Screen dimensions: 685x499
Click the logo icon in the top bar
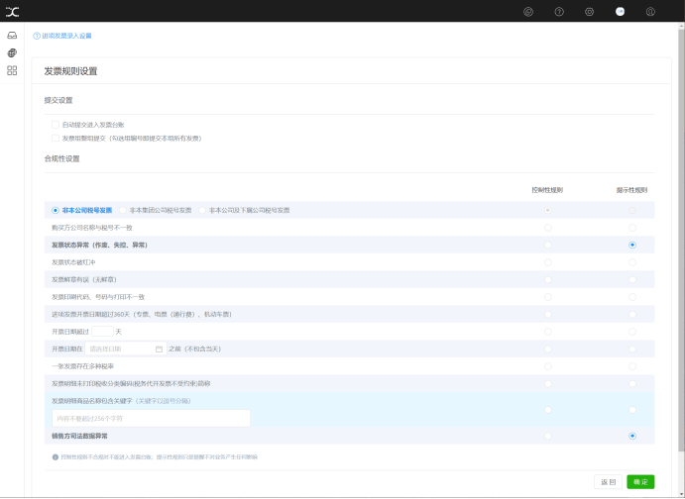12,12
